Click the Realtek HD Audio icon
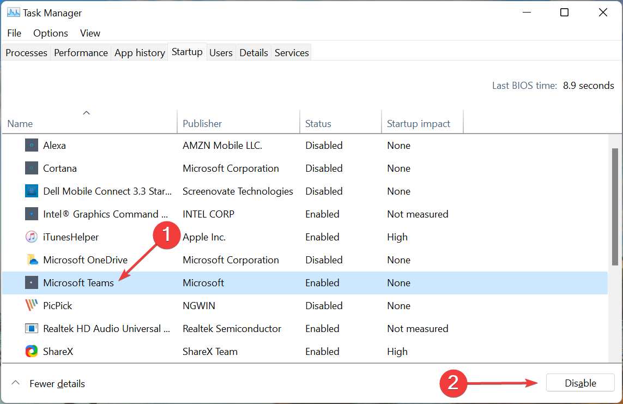The height and width of the screenshot is (404, 623). click(32, 329)
